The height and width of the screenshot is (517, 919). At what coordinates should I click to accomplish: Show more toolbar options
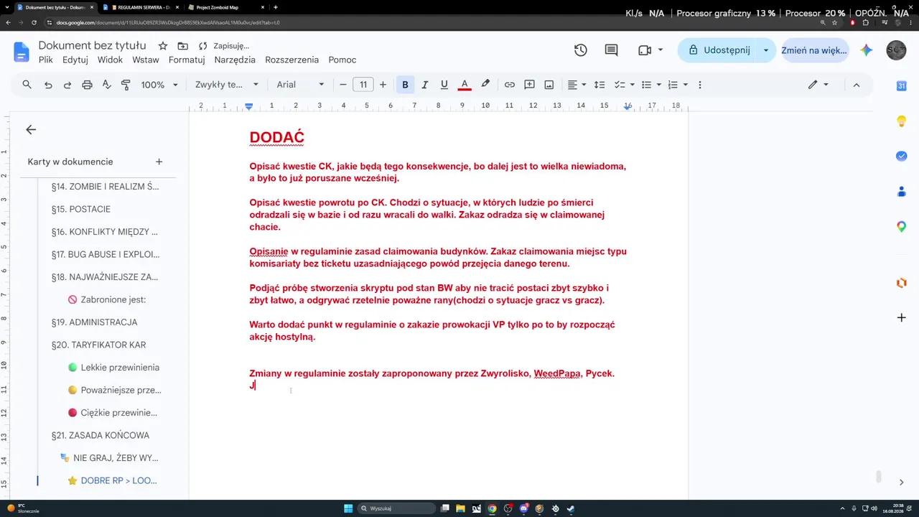700,85
